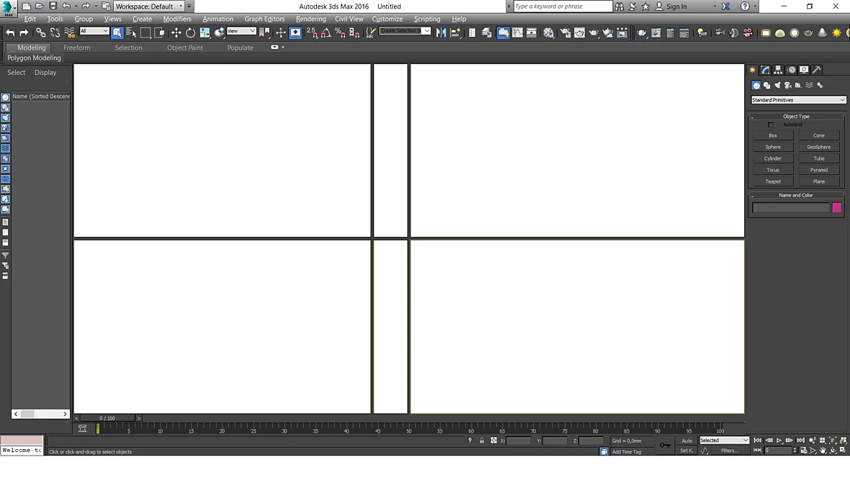The image size is (850, 478).
Task: Open the key Filters... button
Action: tap(730, 451)
